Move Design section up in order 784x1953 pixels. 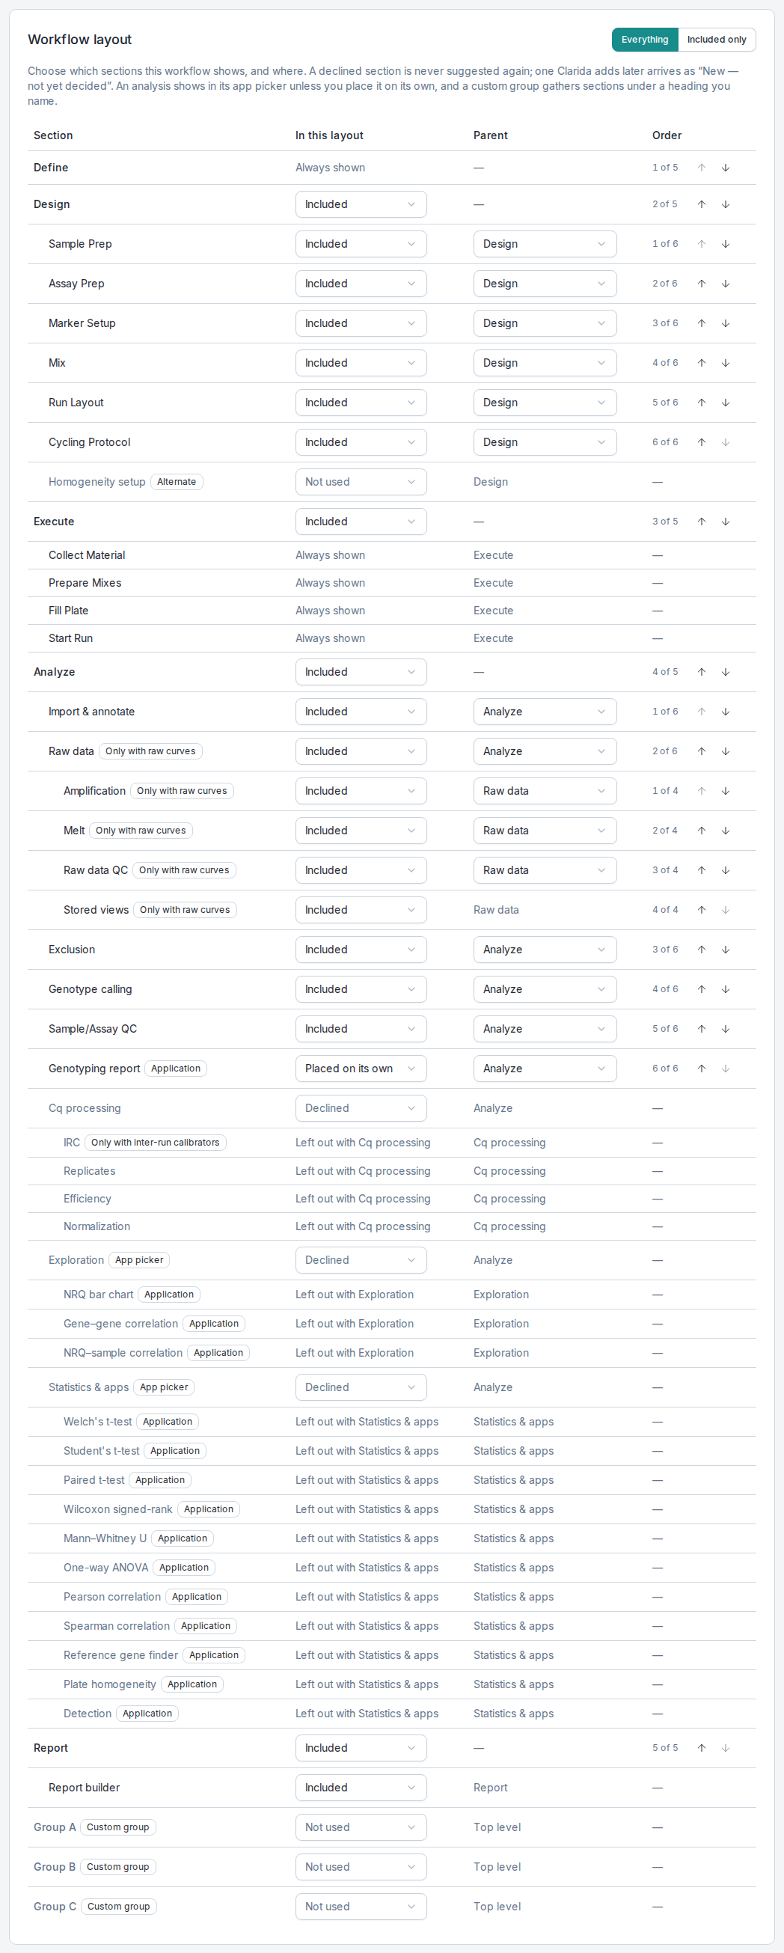coord(702,204)
